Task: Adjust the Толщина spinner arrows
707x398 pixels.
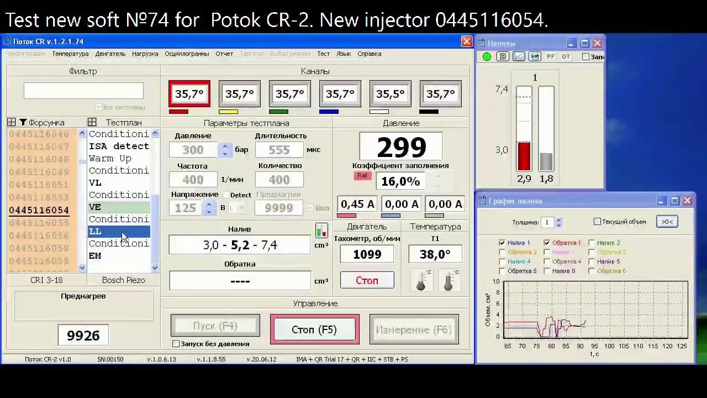Action: [x=558, y=222]
